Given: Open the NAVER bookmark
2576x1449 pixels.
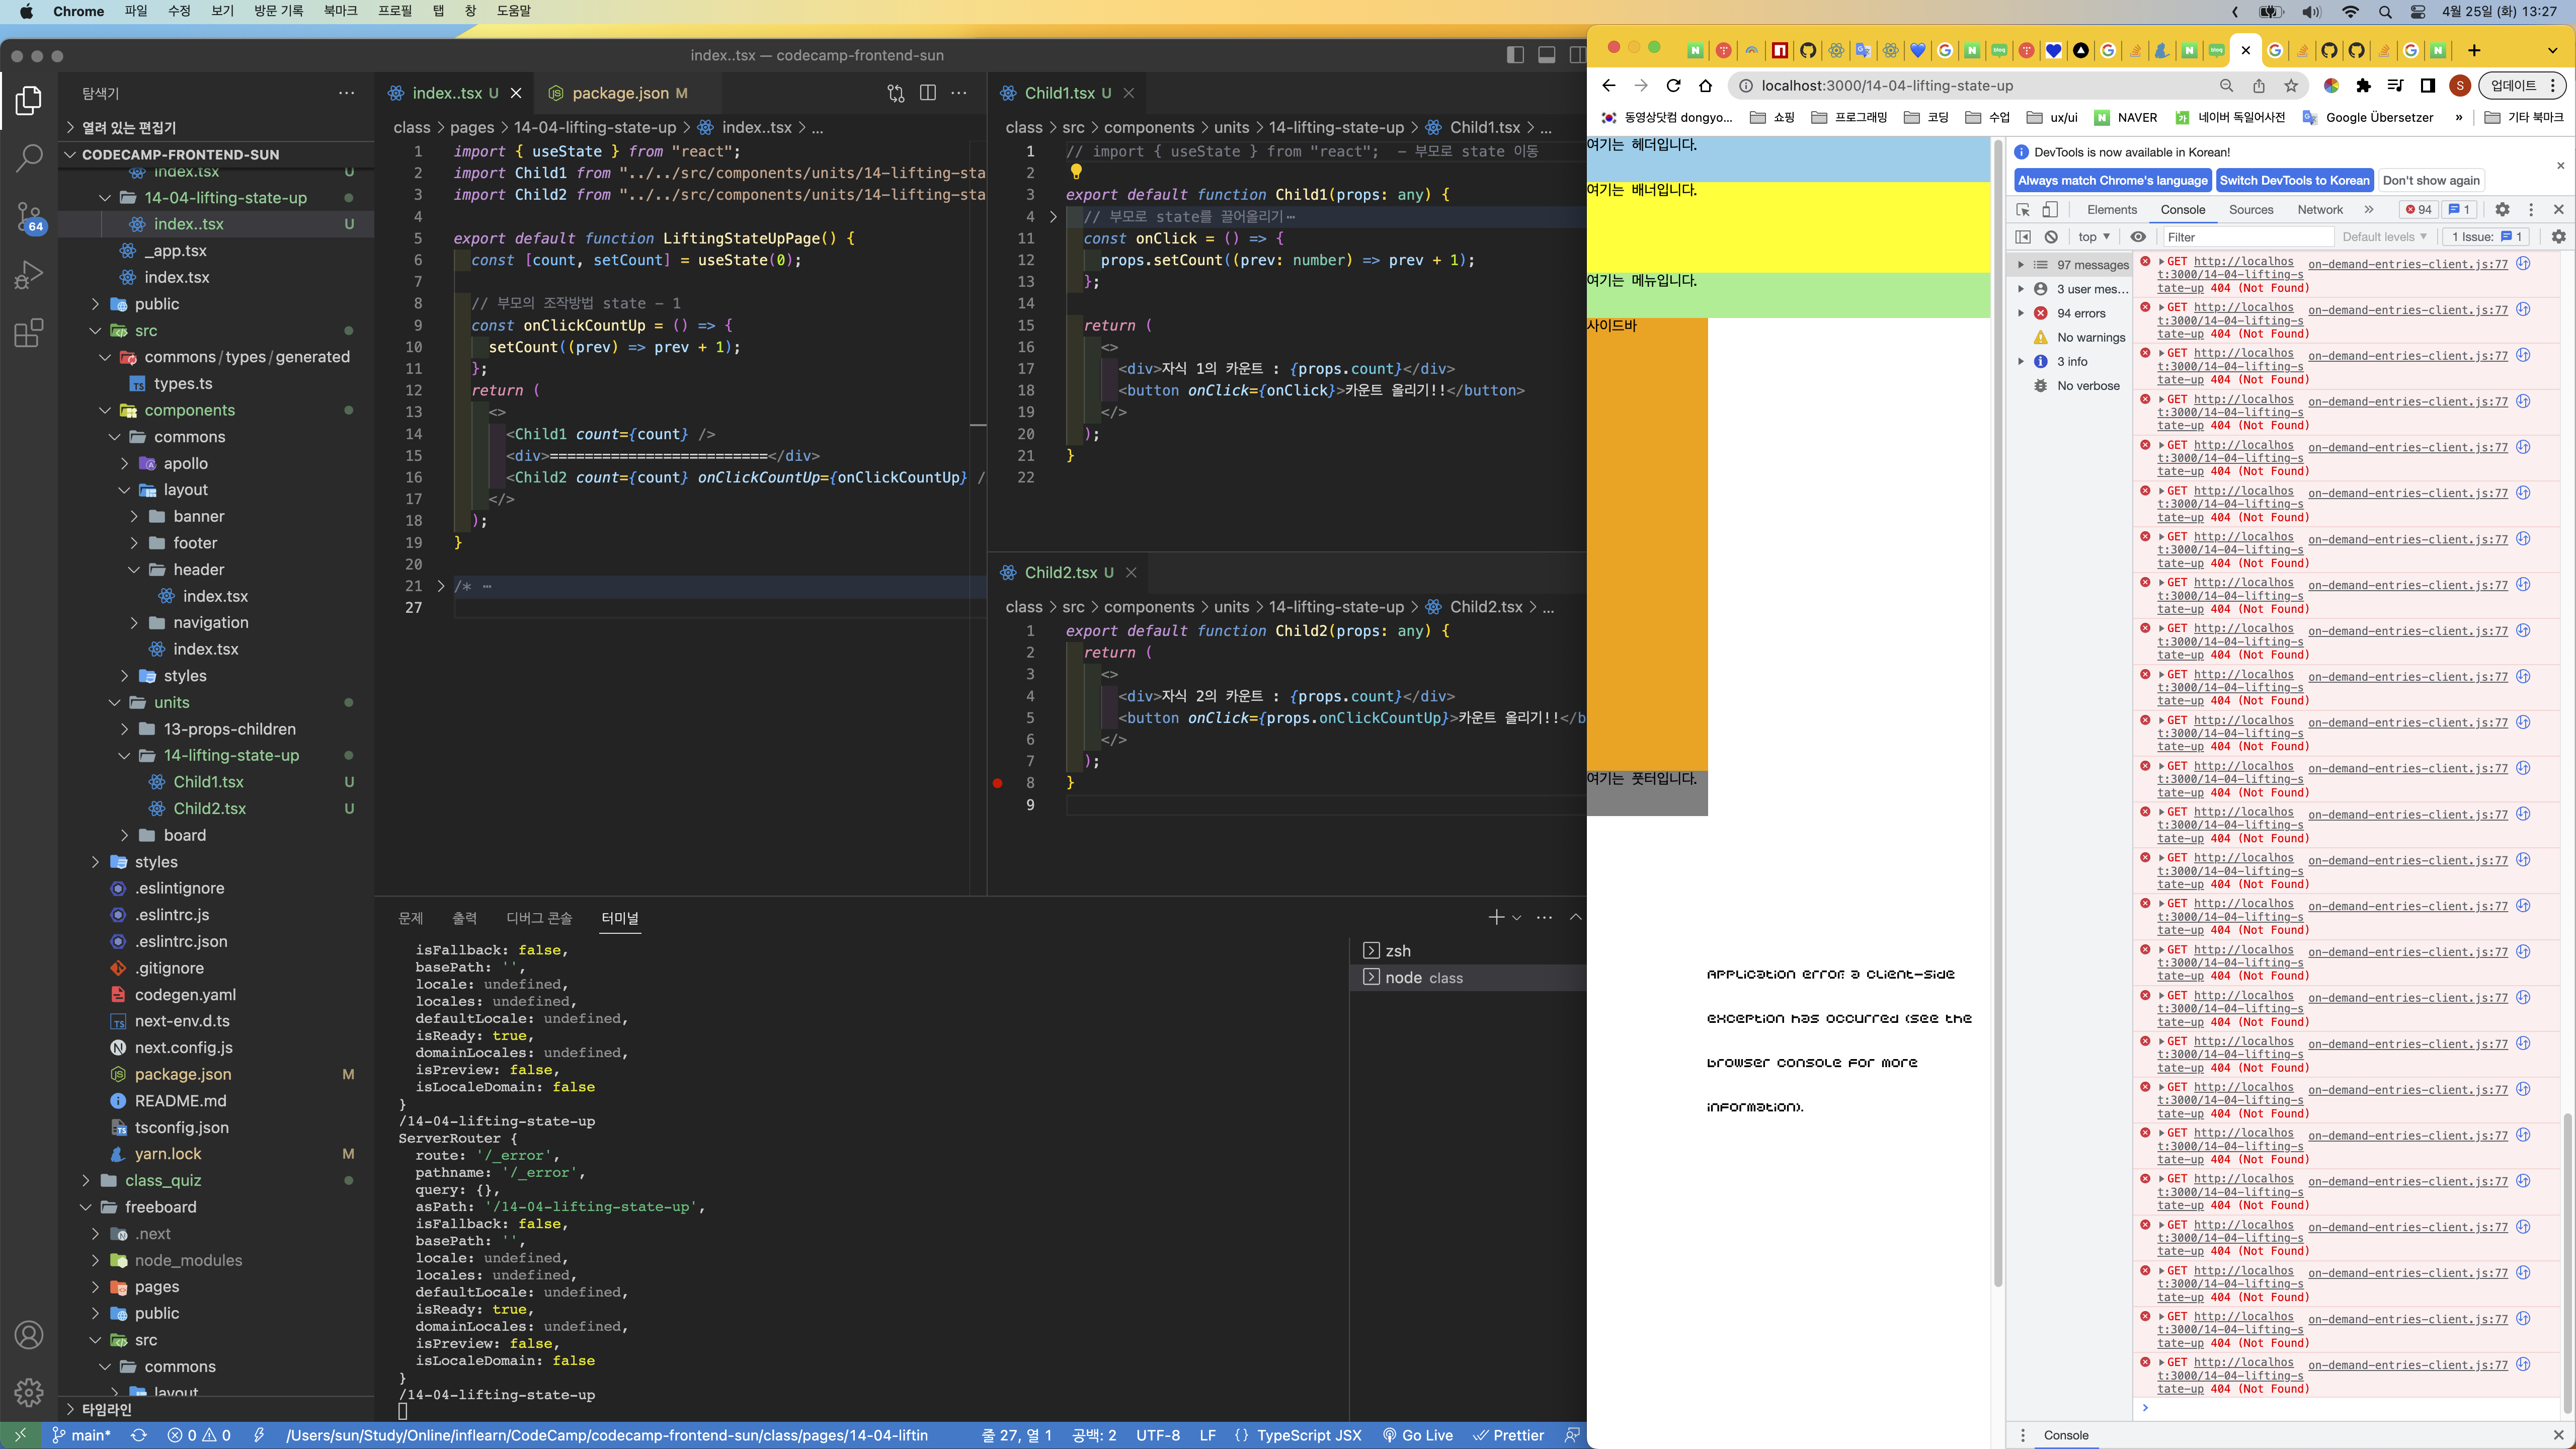Looking at the screenshot, I should (2126, 117).
